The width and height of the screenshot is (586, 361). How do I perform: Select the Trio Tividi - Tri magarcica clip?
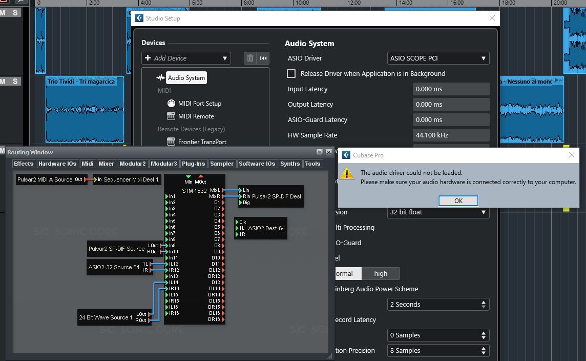coord(85,110)
